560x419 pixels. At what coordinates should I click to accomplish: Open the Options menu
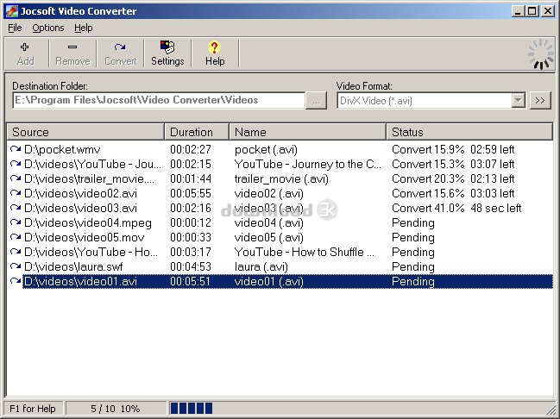tap(47, 28)
